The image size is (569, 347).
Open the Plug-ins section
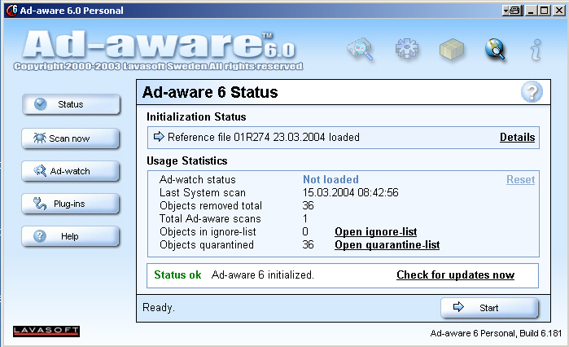pyautogui.click(x=70, y=204)
